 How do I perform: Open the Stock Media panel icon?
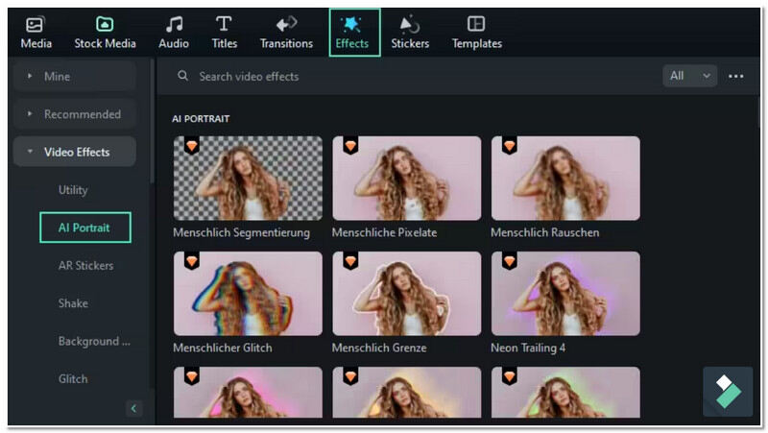pos(105,24)
